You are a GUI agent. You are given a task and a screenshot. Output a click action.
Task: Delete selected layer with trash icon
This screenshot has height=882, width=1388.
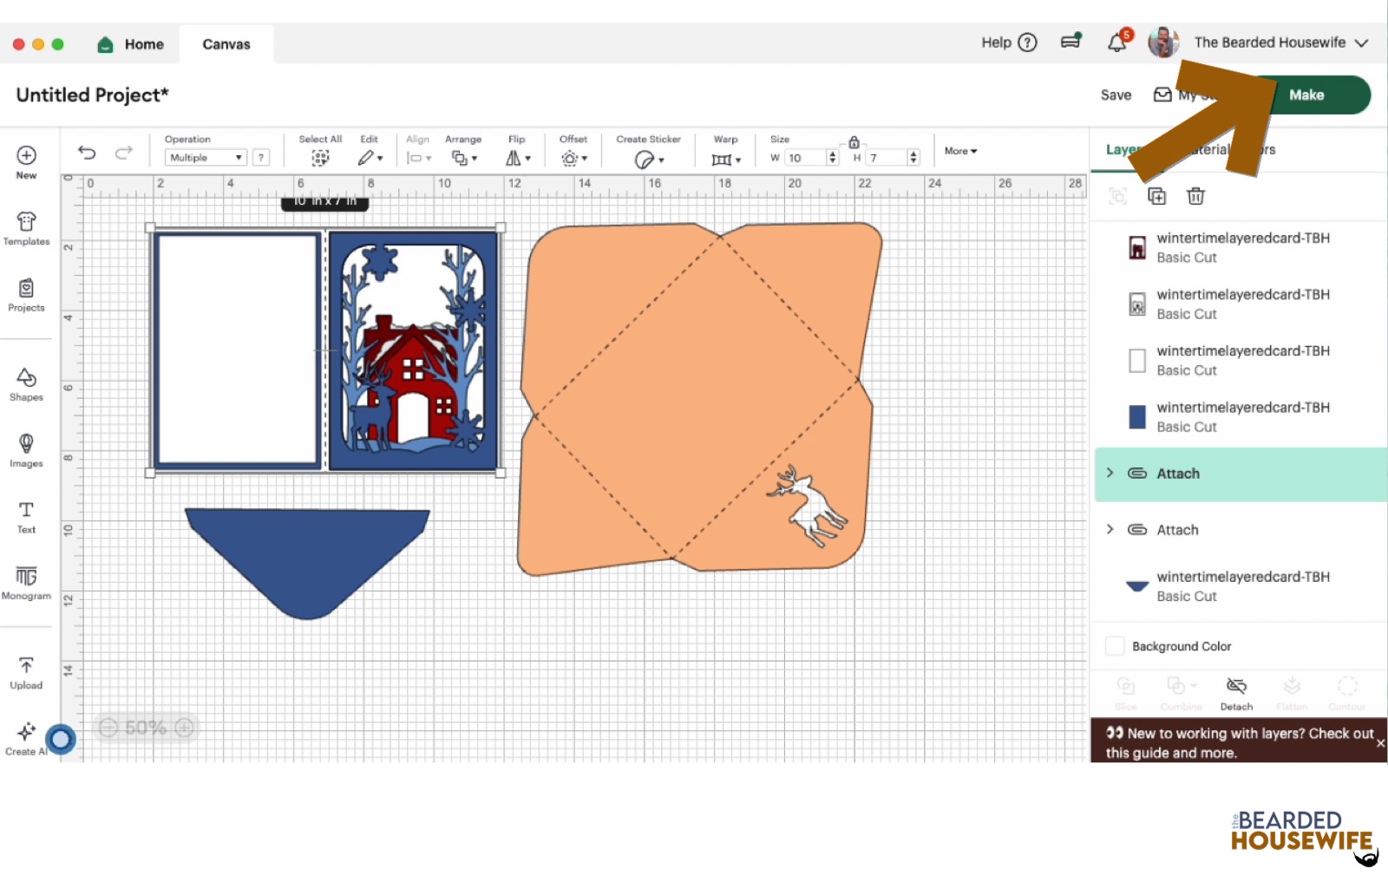[x=1195, y=196]
